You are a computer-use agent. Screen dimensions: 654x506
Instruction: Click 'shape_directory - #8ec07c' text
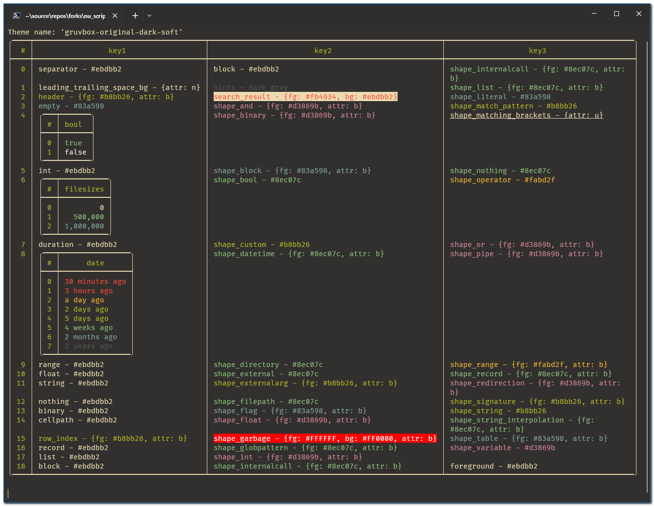(x=268, y=365)
